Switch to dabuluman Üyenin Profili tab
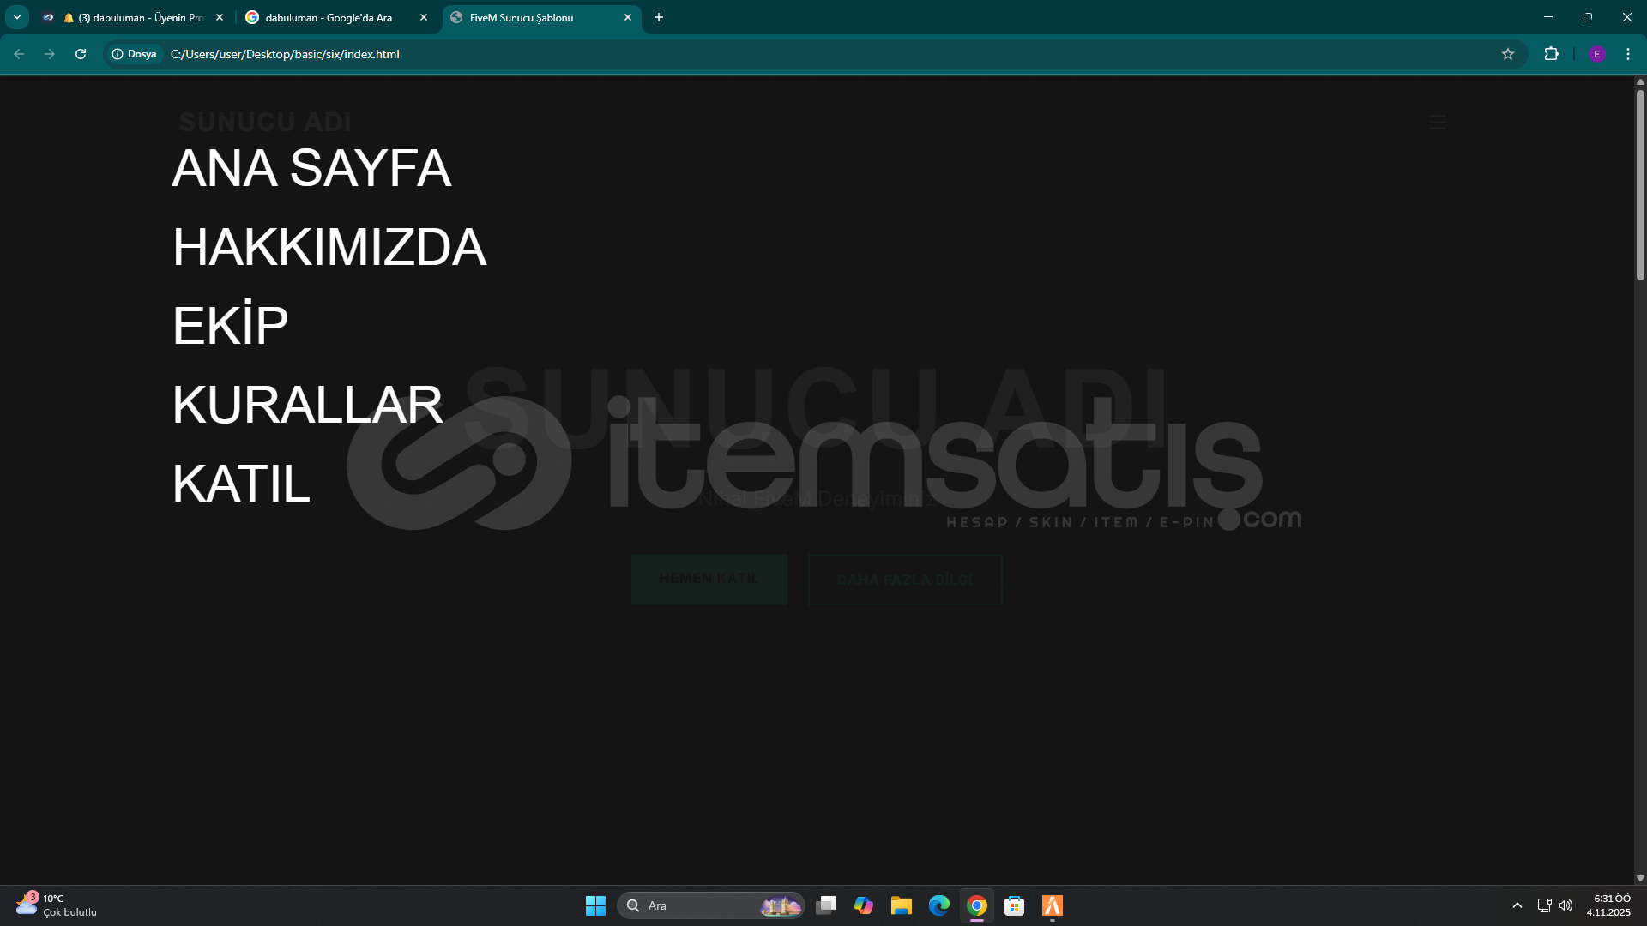The width and height of the screenshot is (1647, 926). [137, 17]
